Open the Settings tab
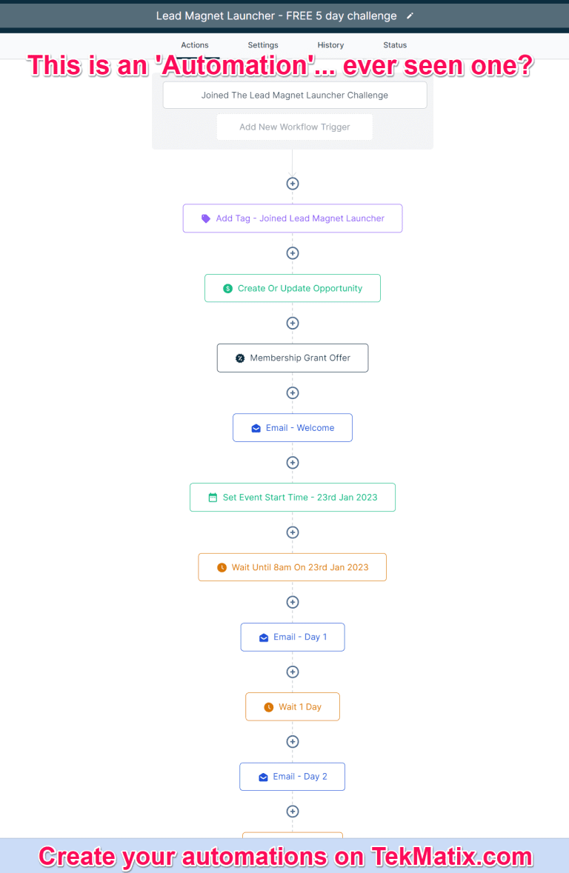The width and height of the screenshot is (569, 873). (263, 45)
